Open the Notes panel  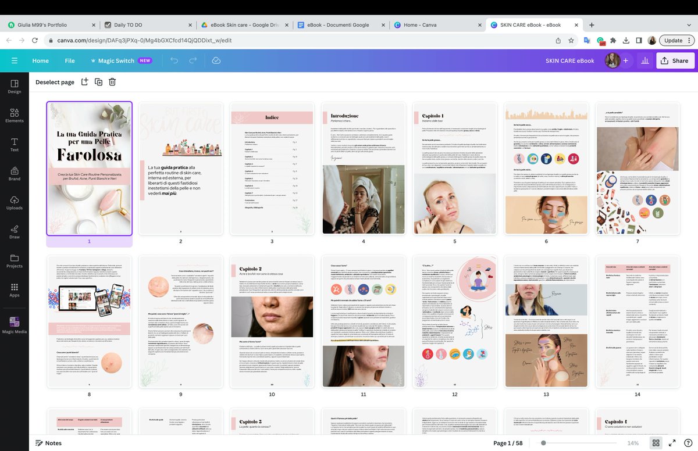pos(48,443)
